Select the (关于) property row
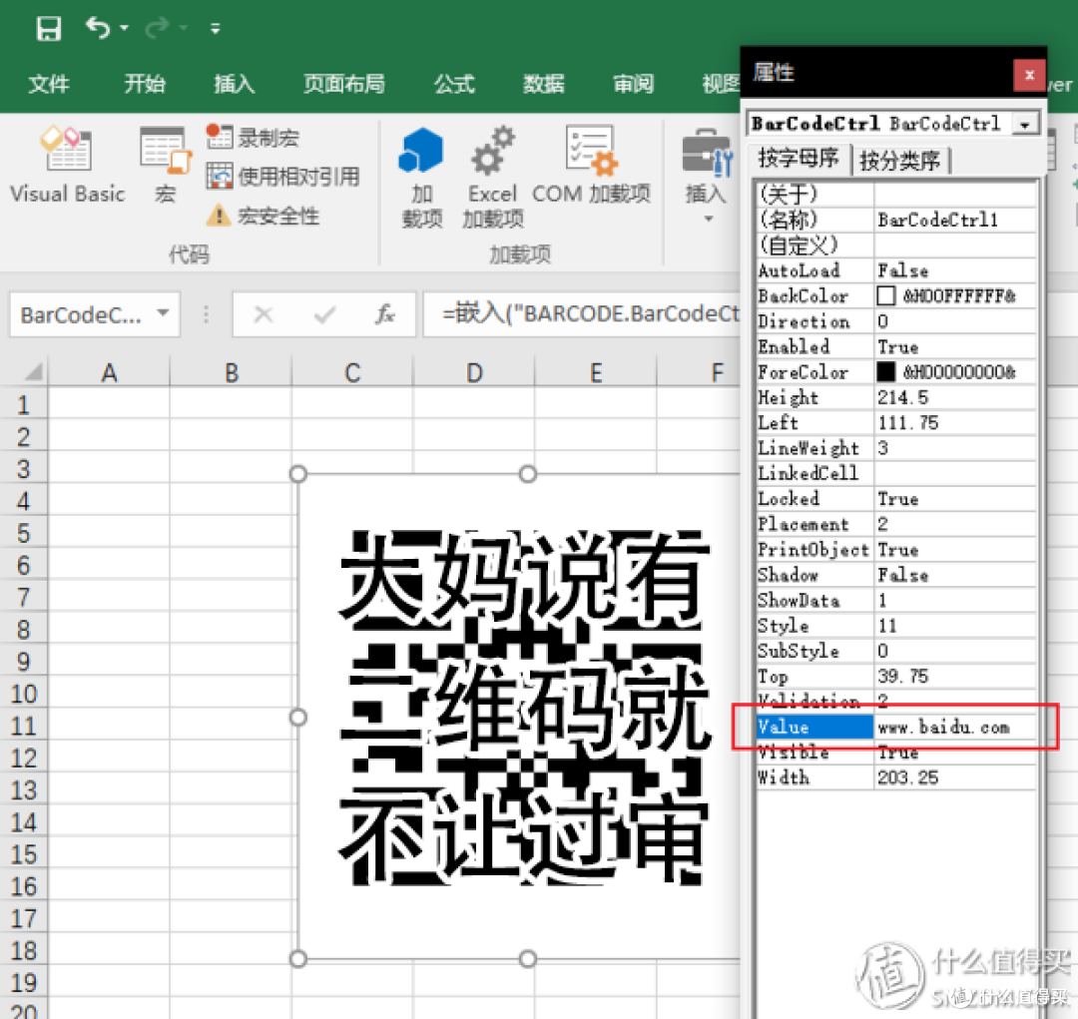1078x1019 pixels. point(896,194)
